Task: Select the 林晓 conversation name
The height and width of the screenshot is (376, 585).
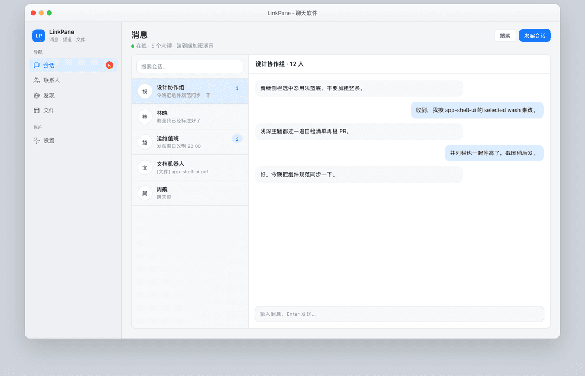Action: tap(162, 113)
